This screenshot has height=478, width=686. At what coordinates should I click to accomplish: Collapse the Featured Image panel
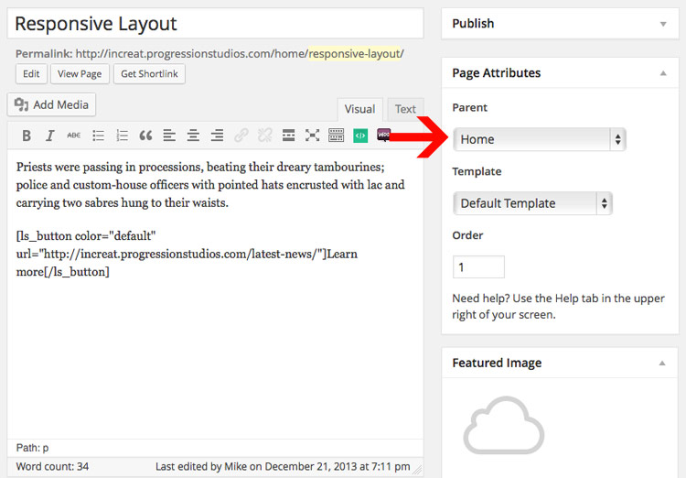(662, 363)
